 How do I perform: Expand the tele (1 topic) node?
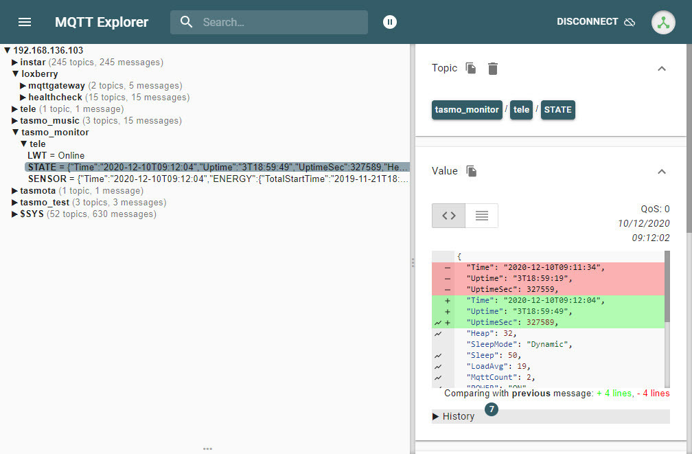point(14,109)
